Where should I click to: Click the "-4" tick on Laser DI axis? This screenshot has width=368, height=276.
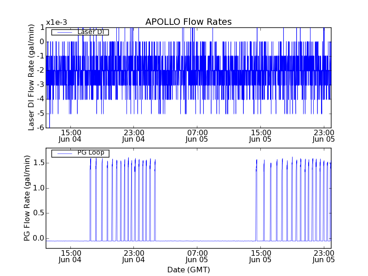(x=40, y=99)
